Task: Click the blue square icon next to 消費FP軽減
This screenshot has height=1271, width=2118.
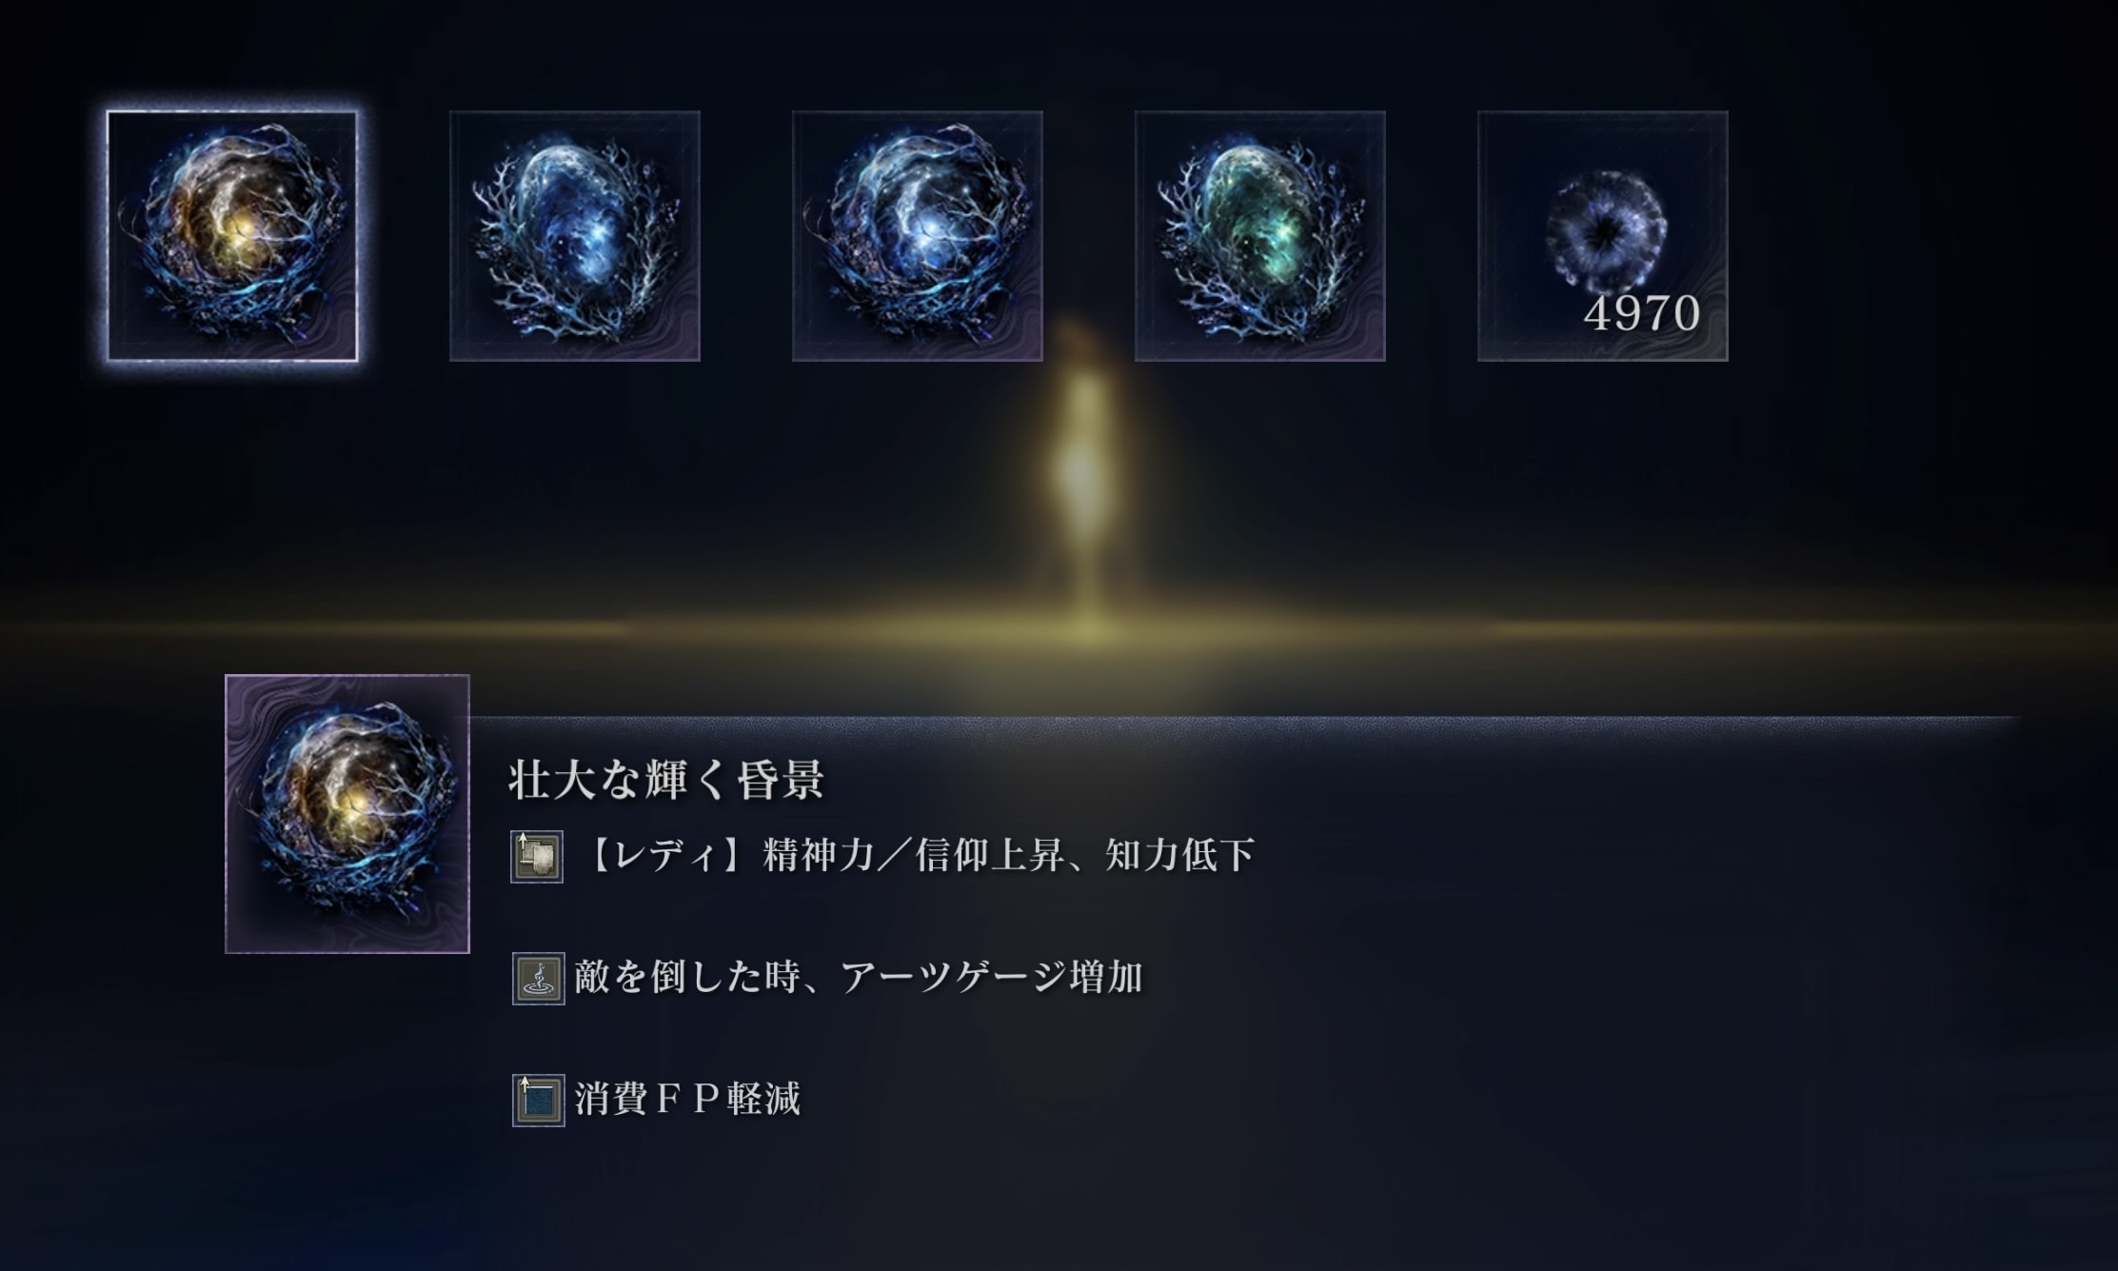Action: coord(538,1100)
